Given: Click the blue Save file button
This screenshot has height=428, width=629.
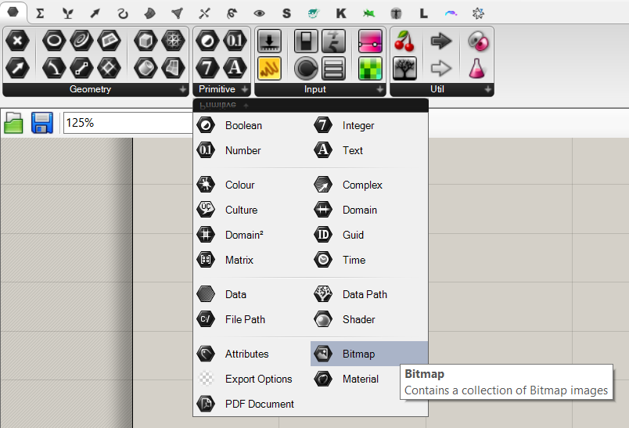Looking at the screenshot, I should [x=41, y=123].
